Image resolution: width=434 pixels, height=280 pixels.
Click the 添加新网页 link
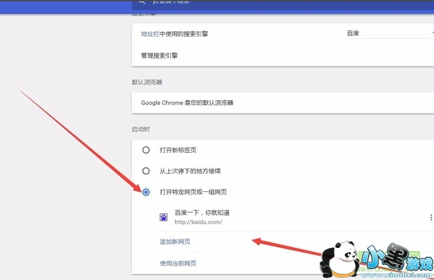click(x=175, y=242)
